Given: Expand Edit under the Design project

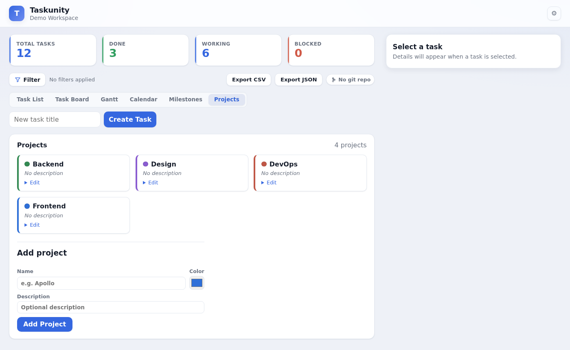Looking at the screenshot, I should pos(151,183).
